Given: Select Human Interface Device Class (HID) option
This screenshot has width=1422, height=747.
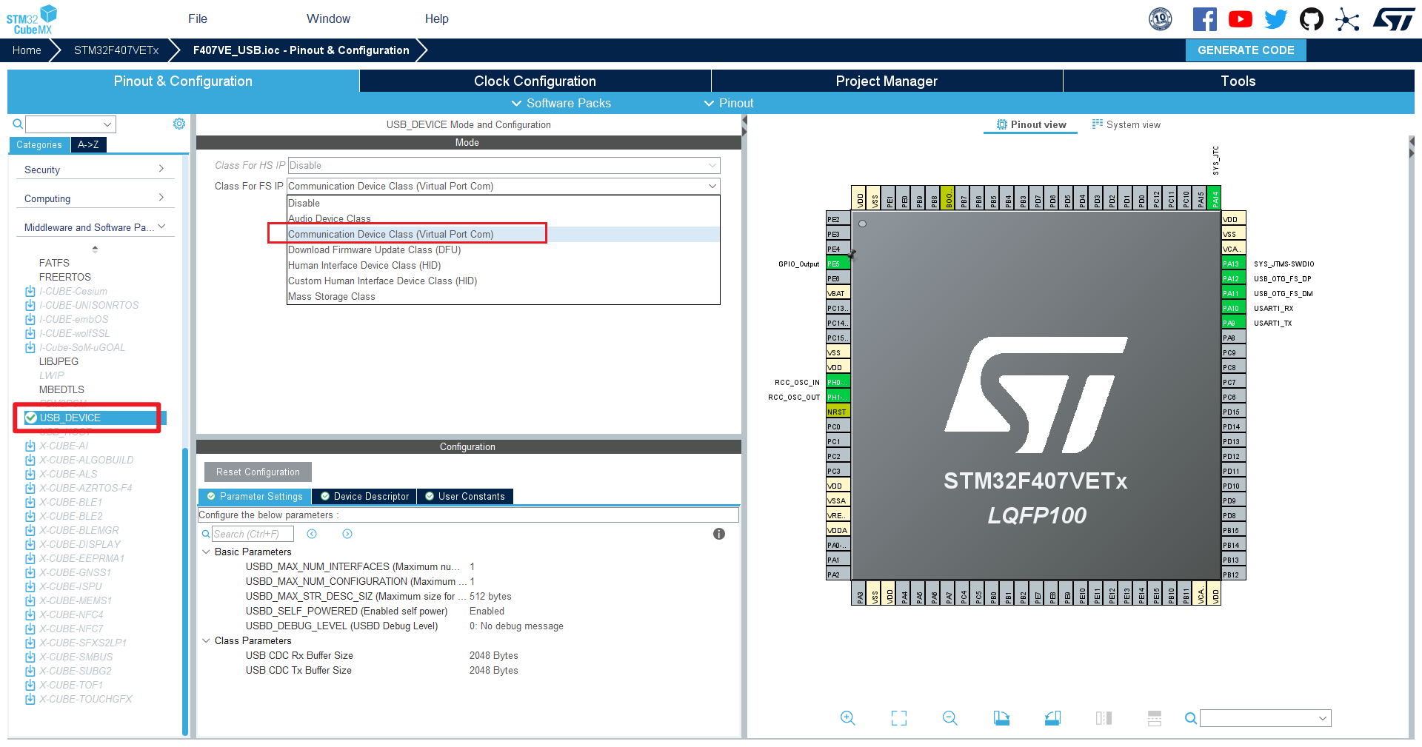Looking at the screenshot, I should point(503,265).
